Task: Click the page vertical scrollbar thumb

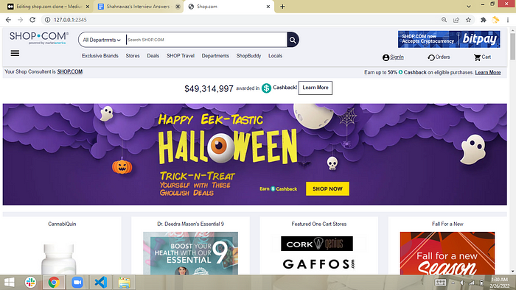Action: point(512,46)
